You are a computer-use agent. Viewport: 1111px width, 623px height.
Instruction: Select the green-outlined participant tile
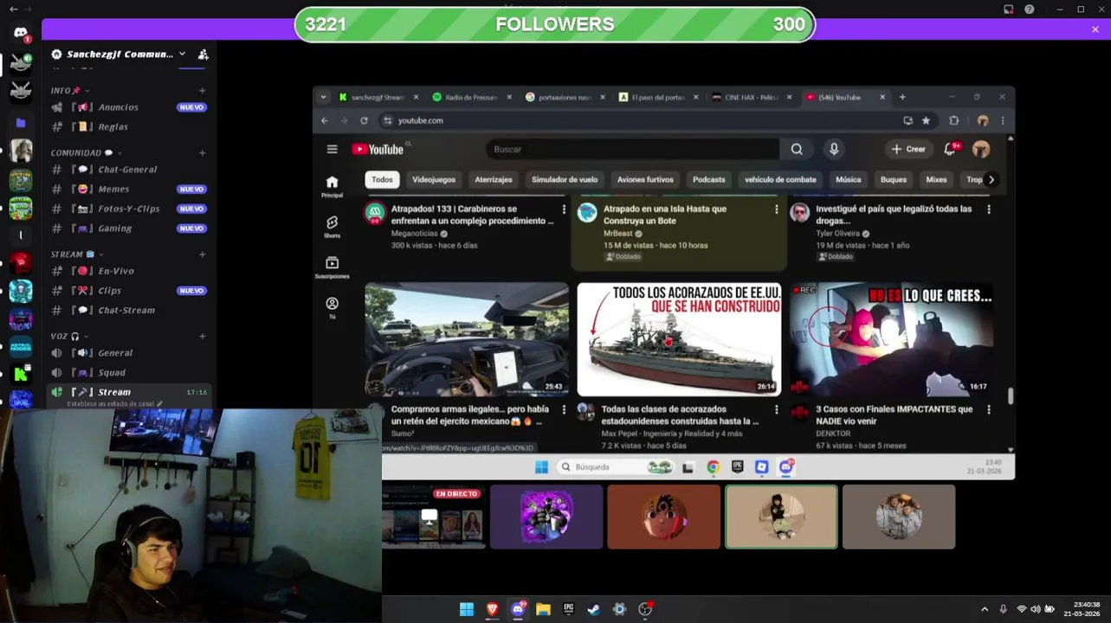tap(781, 517)
